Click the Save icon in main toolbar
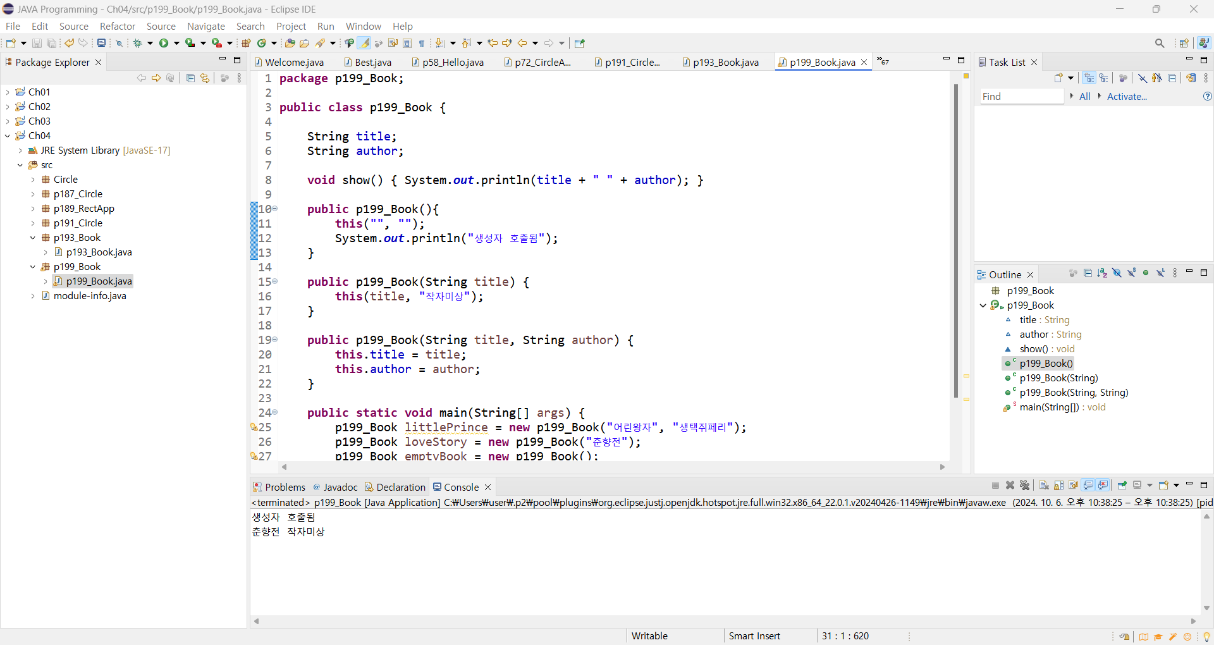The height and width of the screenshot is (645, 1214). tap(37, 43)
